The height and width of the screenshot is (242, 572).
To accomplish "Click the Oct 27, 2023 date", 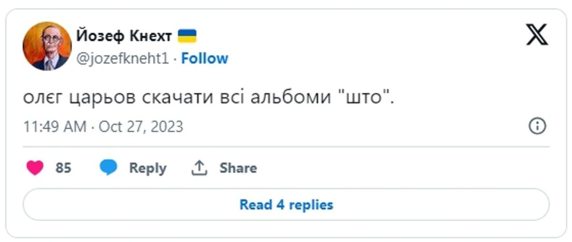I will 141,126.
